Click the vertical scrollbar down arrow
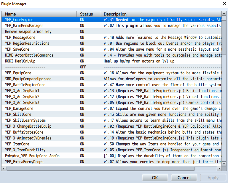The width and height of the screenshot is (228, 183). (224, 164)
